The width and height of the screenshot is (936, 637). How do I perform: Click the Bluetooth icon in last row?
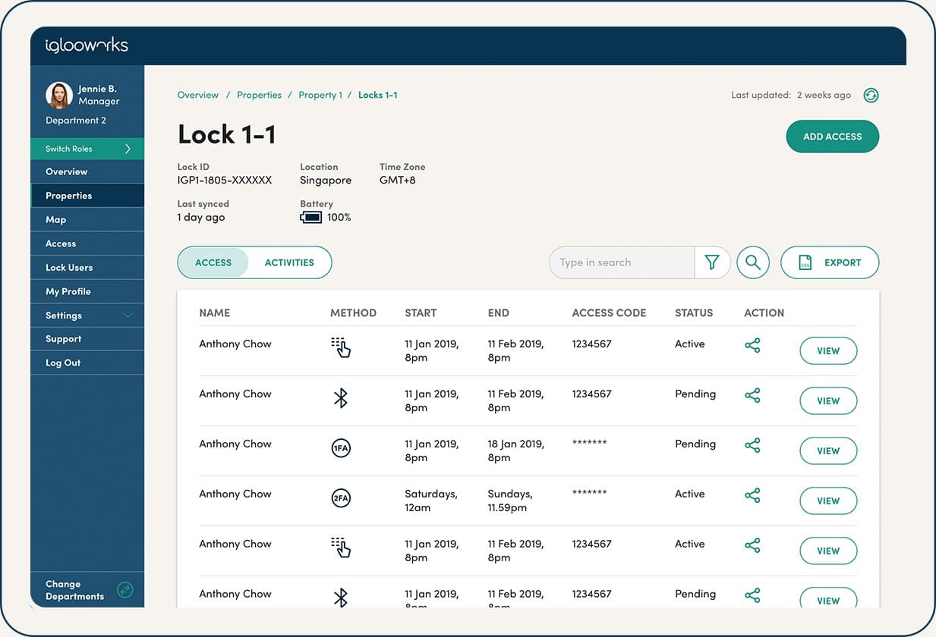tap(341, 598)
